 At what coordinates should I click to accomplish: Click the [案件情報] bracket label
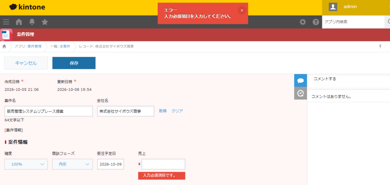(14, 130)
